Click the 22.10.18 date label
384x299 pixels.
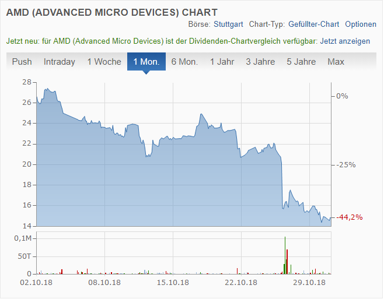pyautogui.click(x=241, y=282)
